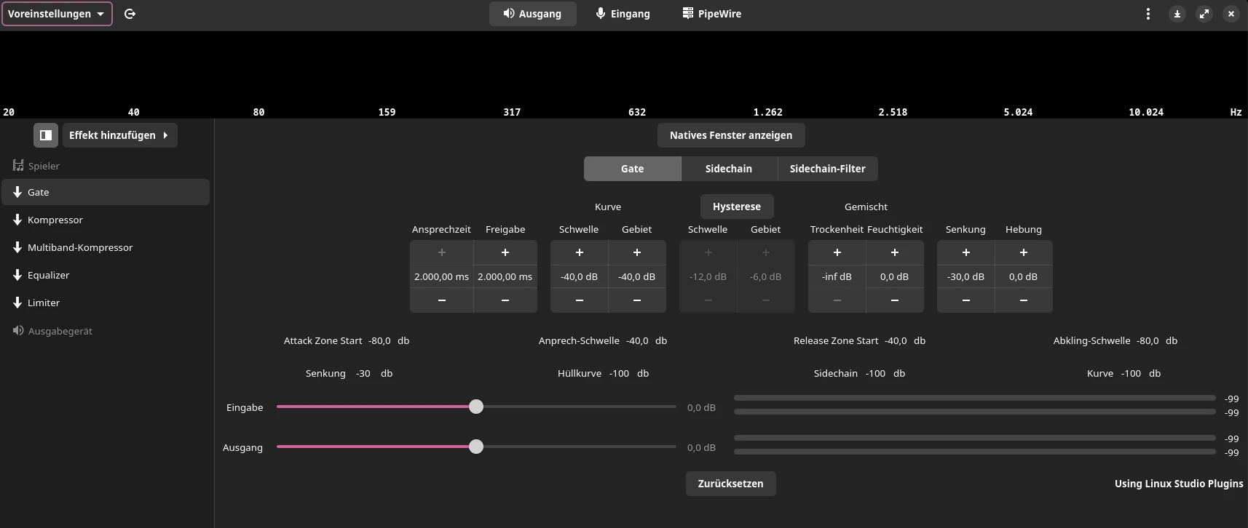
Task: Select the Kompressor effect
Action: click(106, 220)
